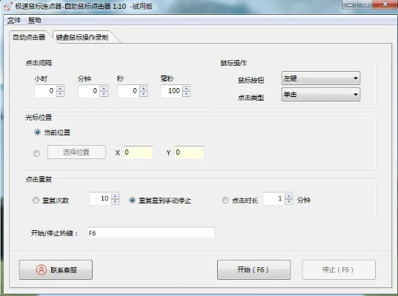Click the 选择位置 button
This screenshot has width=398, height=296.
point(76,152)
